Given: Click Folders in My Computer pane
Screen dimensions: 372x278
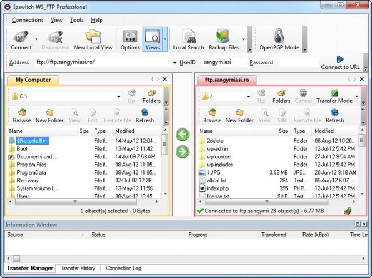Looking at the screenshot, I should pos(152,96).
